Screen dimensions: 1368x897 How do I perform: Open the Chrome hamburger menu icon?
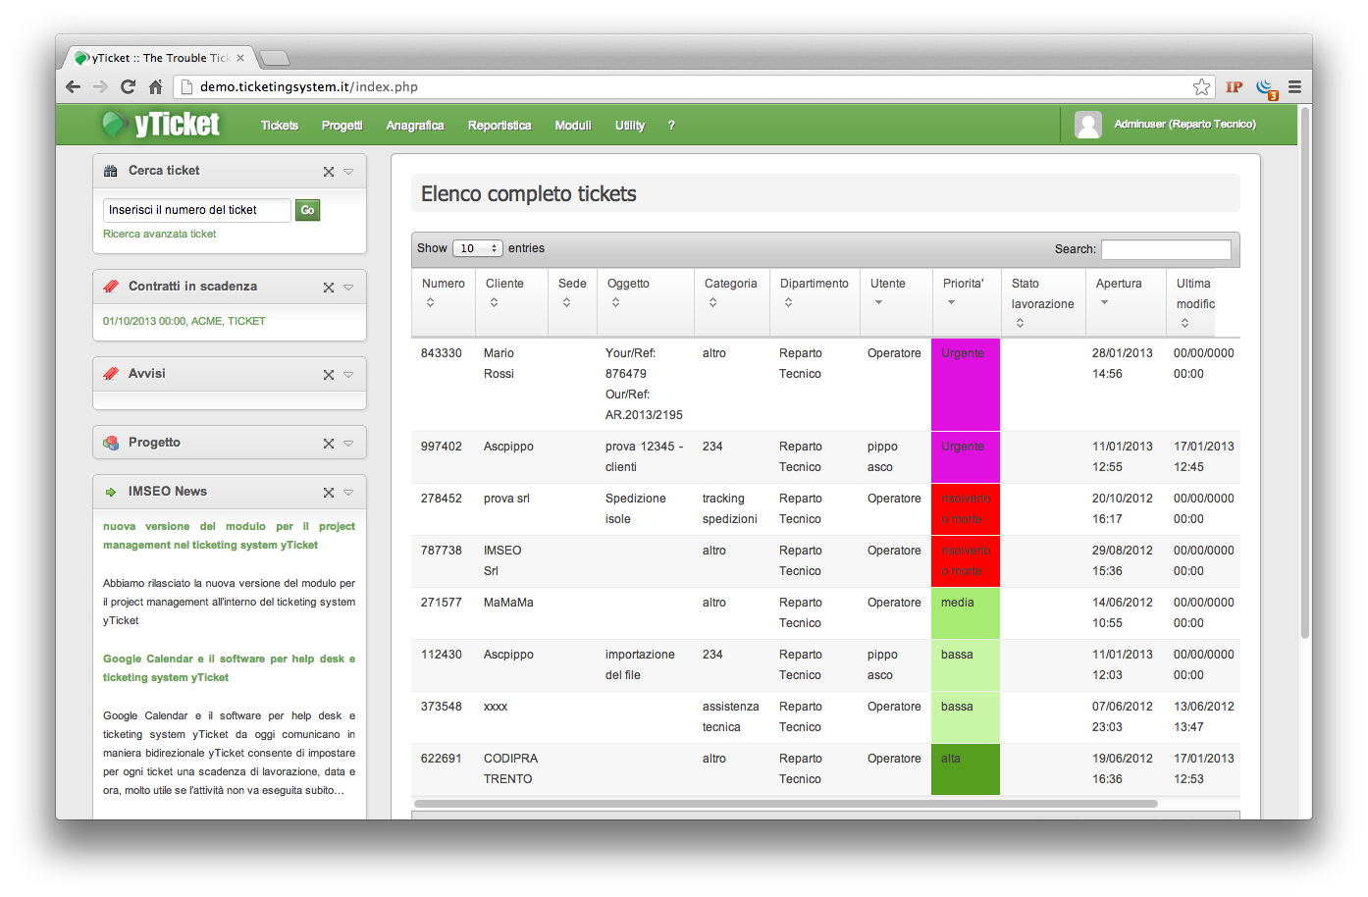tap(1294, 87)
